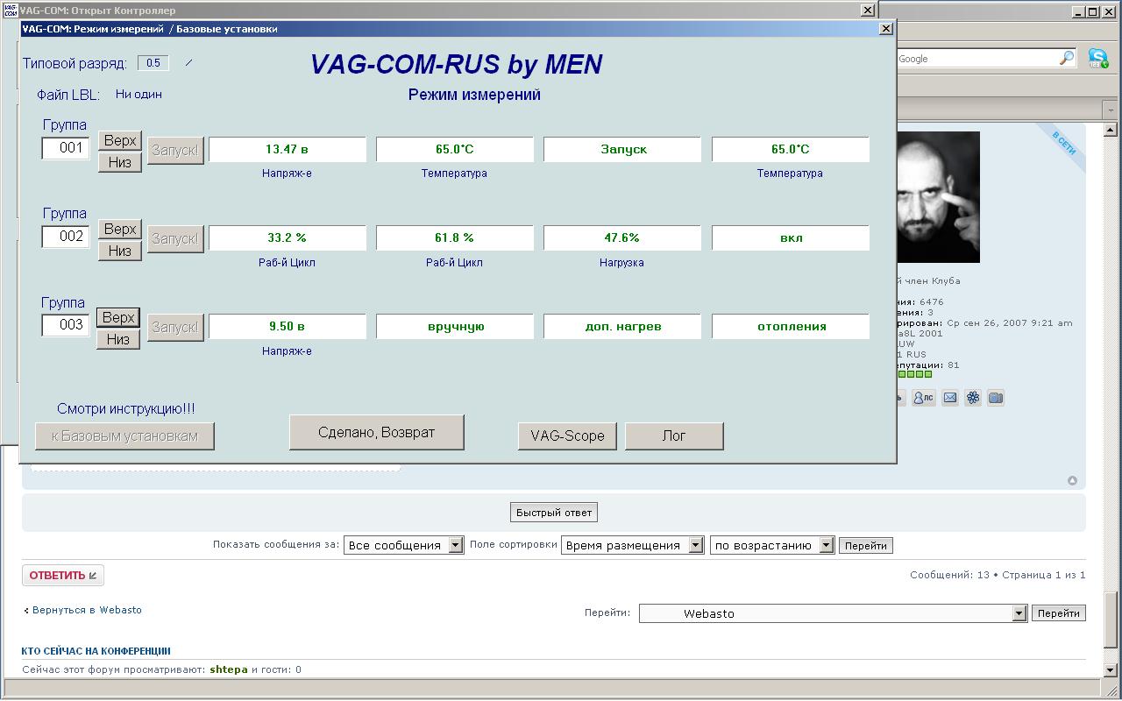This screenshot has height=701, width=1122.
Task: Click the user avatar photo
Action: tap(938, 197)
